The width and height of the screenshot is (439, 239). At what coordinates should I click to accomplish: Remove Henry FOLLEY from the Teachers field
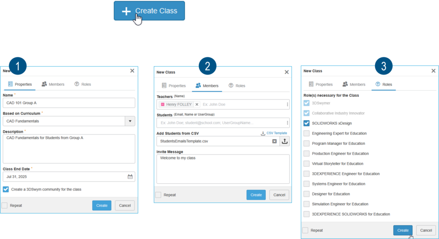point(197,104)
